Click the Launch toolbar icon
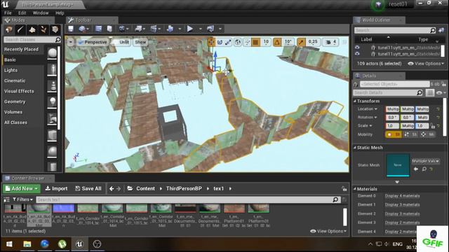This screenshot has width=449, height=252. [210, 29]
